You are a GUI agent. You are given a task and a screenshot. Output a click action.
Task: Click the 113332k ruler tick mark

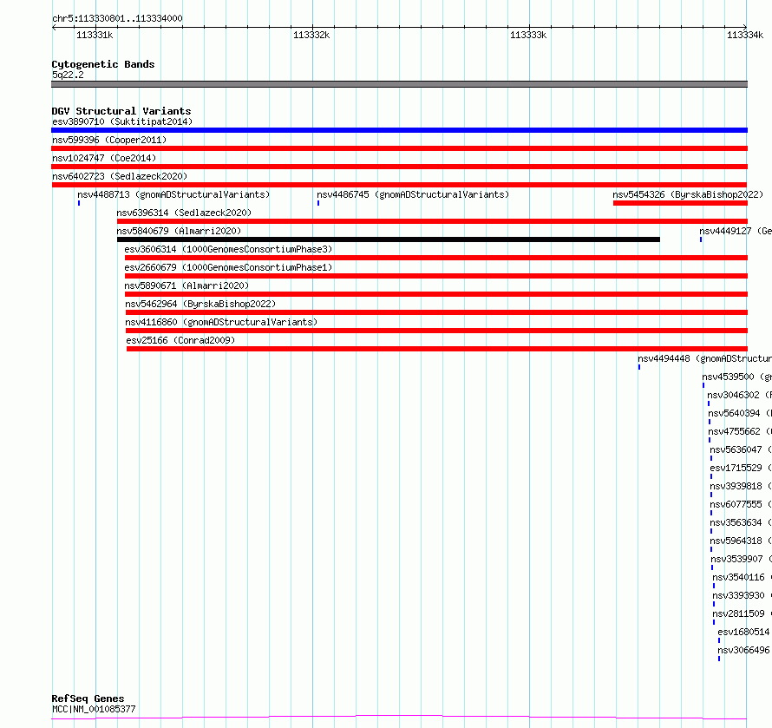click(x=312, y=28)
